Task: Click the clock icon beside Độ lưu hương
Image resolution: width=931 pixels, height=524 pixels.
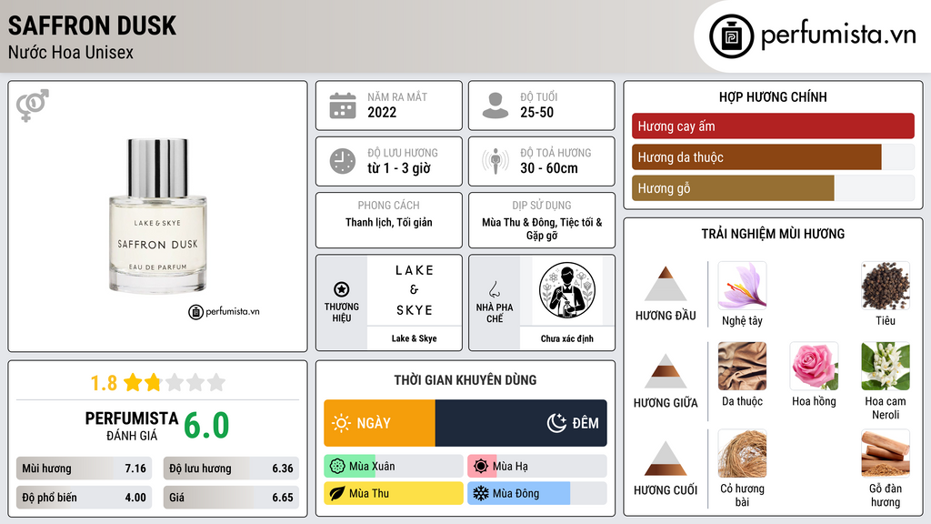Action: point(343,161)
